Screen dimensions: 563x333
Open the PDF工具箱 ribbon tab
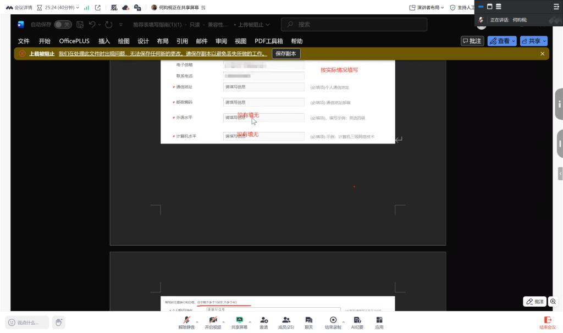pyautogui.click(x=268, y=41)
